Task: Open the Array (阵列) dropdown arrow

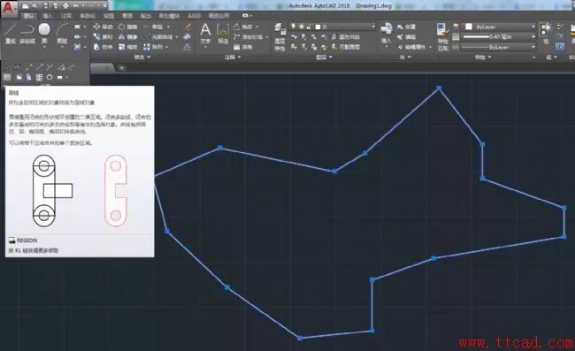Action: click(166, 47)
